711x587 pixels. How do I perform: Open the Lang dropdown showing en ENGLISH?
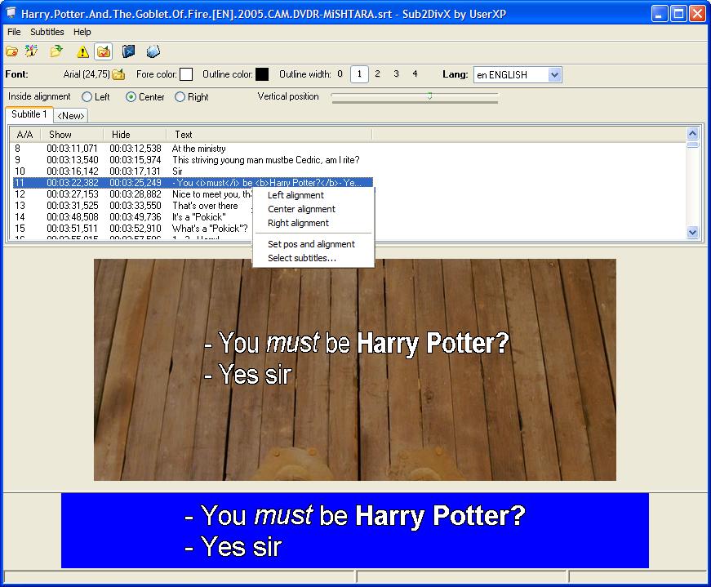[x=518, y=75]
